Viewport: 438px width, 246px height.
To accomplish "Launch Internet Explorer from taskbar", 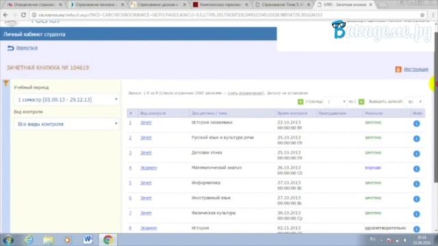I will pyautogui.click(x=29, y=240).
